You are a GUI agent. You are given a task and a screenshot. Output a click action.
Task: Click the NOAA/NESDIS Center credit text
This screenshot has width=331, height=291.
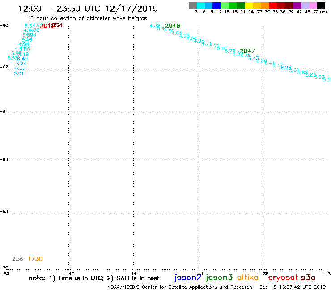pyautogui.click(x=180, y=287)
